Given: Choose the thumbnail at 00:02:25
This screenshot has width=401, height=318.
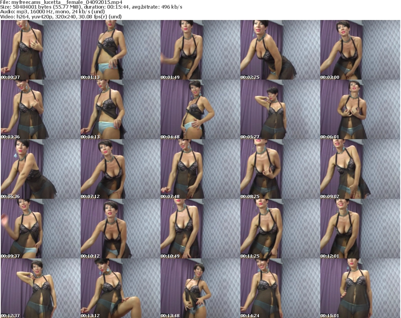Looking at the screenshot, I should click(x=280, y=50).
